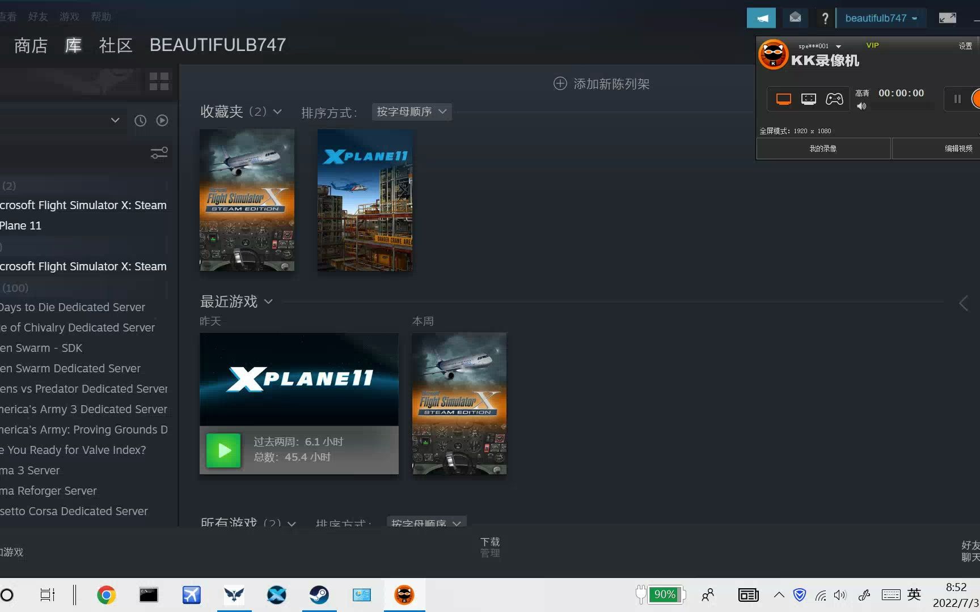Open KK recorder 设置 settings

[x=965, y=46]
